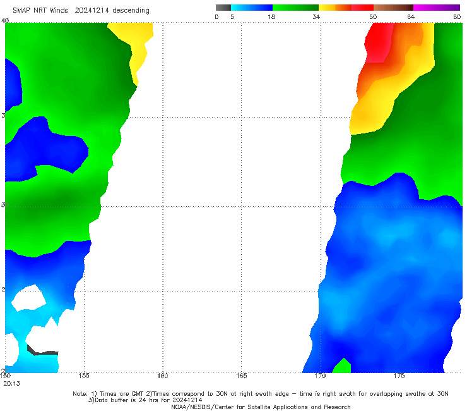467x411 pixels.
Task: Click the yellow-orange segment of the colorbar
Action: [335, 8]
